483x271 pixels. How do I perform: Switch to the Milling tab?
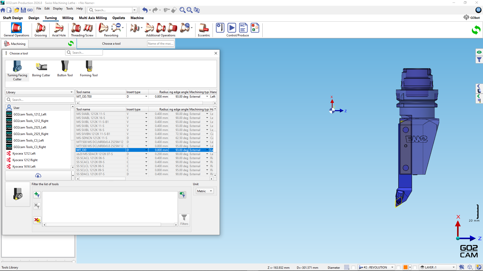pos(68,18)
